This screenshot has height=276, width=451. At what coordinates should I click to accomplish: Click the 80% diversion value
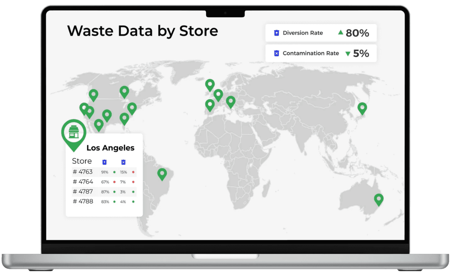(357, 33)
